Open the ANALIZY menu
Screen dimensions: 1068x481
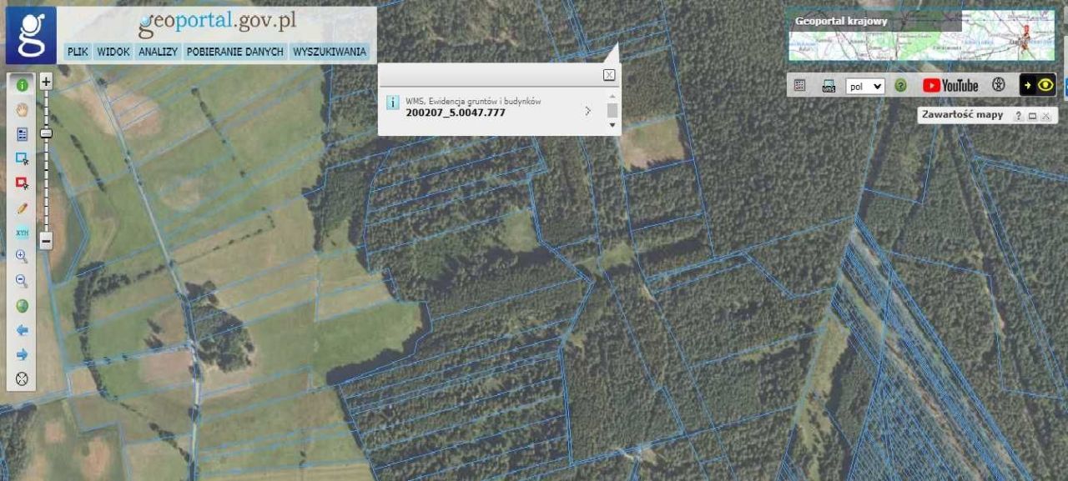[x=159, y=52]
